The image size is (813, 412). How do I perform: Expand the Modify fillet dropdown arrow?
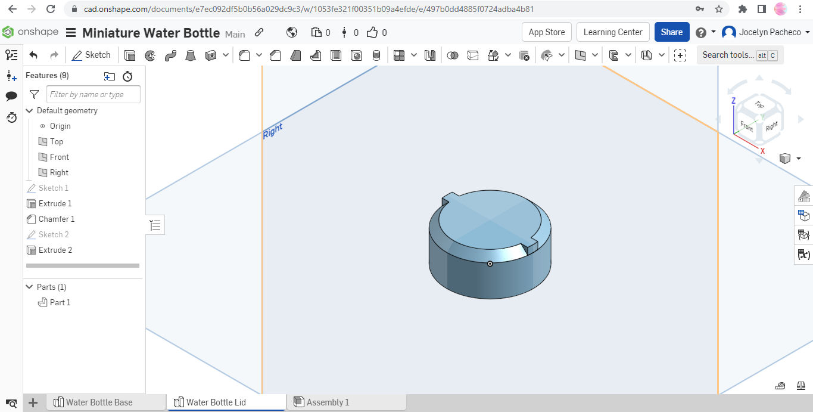point(562,55)
